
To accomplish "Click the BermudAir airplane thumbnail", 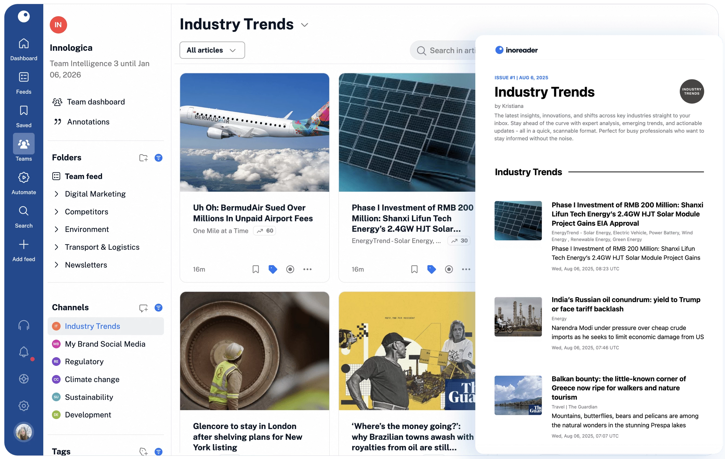I will click(254, 132).
